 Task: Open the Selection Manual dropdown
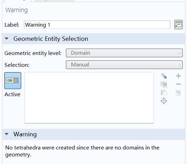(x=124, y=65)
